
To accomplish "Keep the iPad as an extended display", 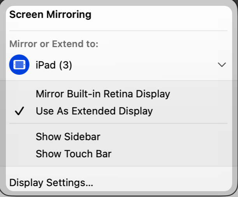I will [x=94, y=111].
